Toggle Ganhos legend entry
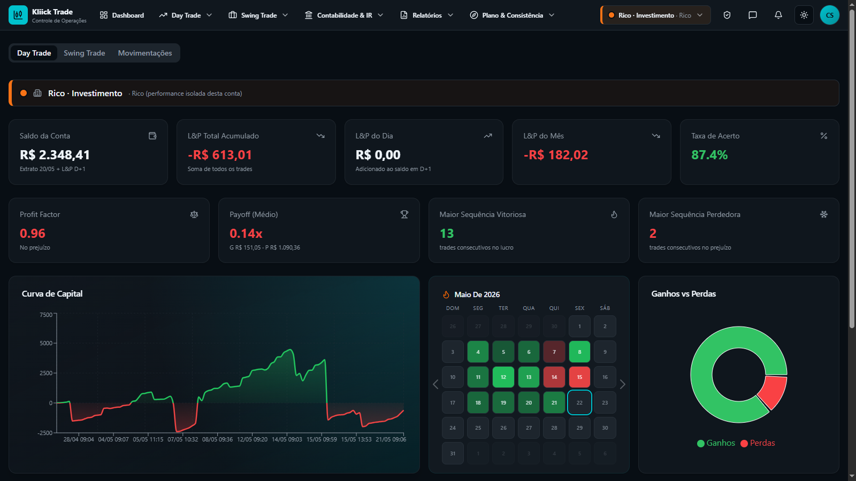This screenshot has height=481, width=856. (716, 443)
